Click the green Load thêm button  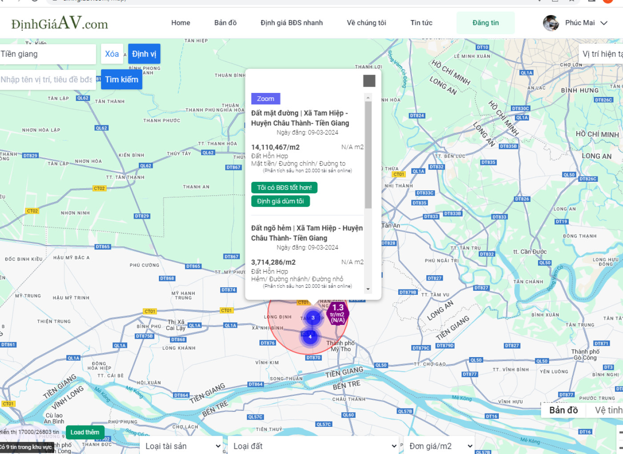click(85, 432)
